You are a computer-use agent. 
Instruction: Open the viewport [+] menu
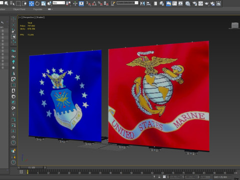(20, 17)
